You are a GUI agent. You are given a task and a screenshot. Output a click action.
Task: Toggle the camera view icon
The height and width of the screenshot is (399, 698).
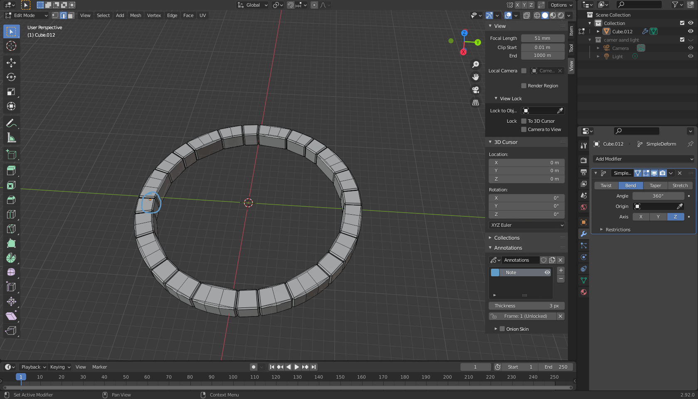tap(476, 90)
